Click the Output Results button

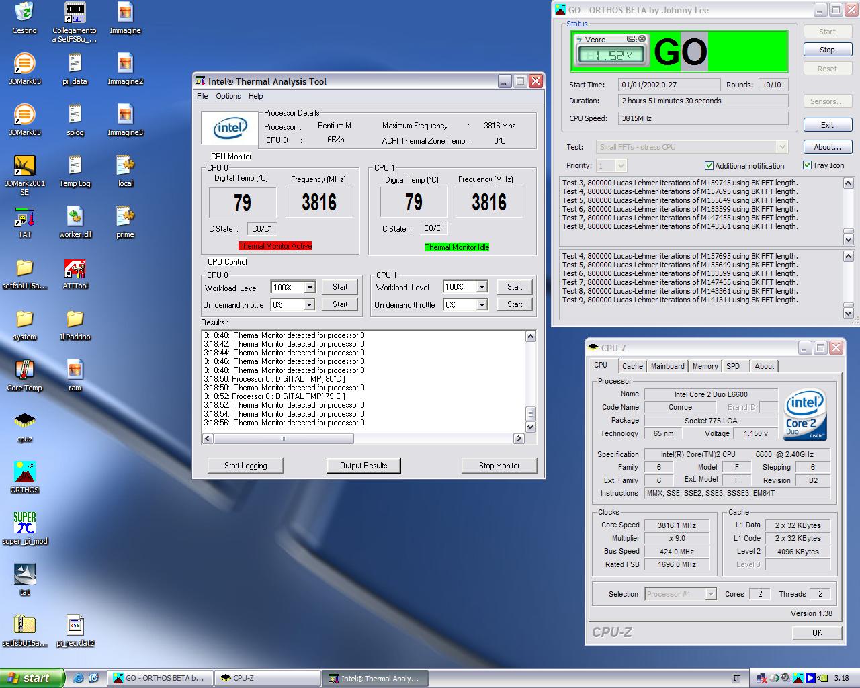point(363,466)
